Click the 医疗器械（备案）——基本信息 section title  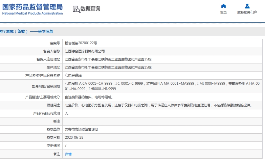(x=26, y=31)
